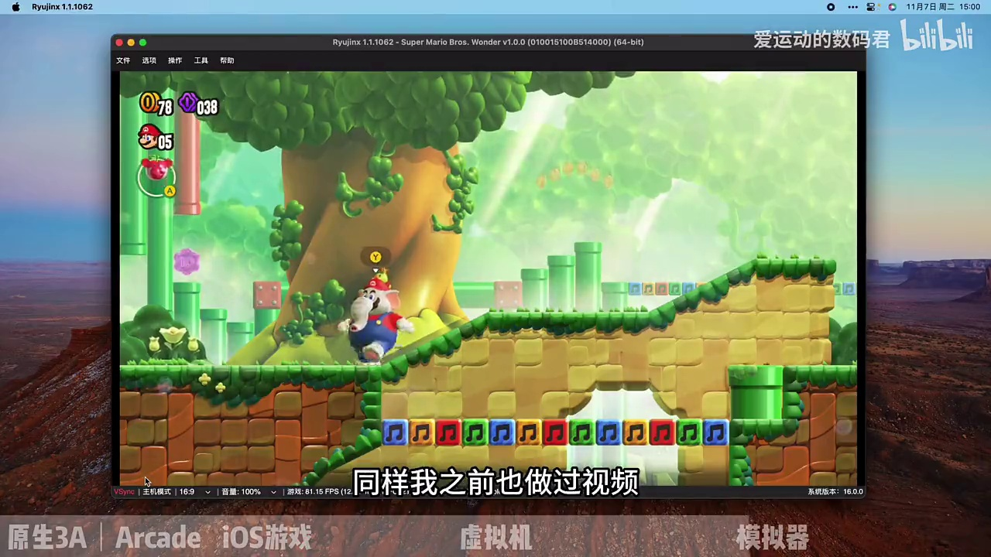This screenshot has height=557, width=991.
Task: Open the 操作 menu
Action: (x=175, y=60)
